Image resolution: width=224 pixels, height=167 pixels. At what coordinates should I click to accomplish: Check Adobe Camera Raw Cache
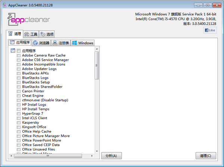19,55
